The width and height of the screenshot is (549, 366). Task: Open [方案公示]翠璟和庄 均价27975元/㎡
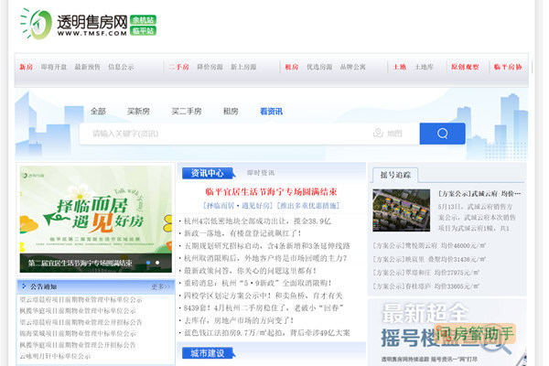[x=426, y=273]
